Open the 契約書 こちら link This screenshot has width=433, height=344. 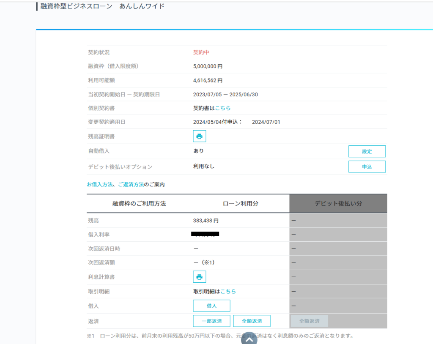[x=223, y=108]
